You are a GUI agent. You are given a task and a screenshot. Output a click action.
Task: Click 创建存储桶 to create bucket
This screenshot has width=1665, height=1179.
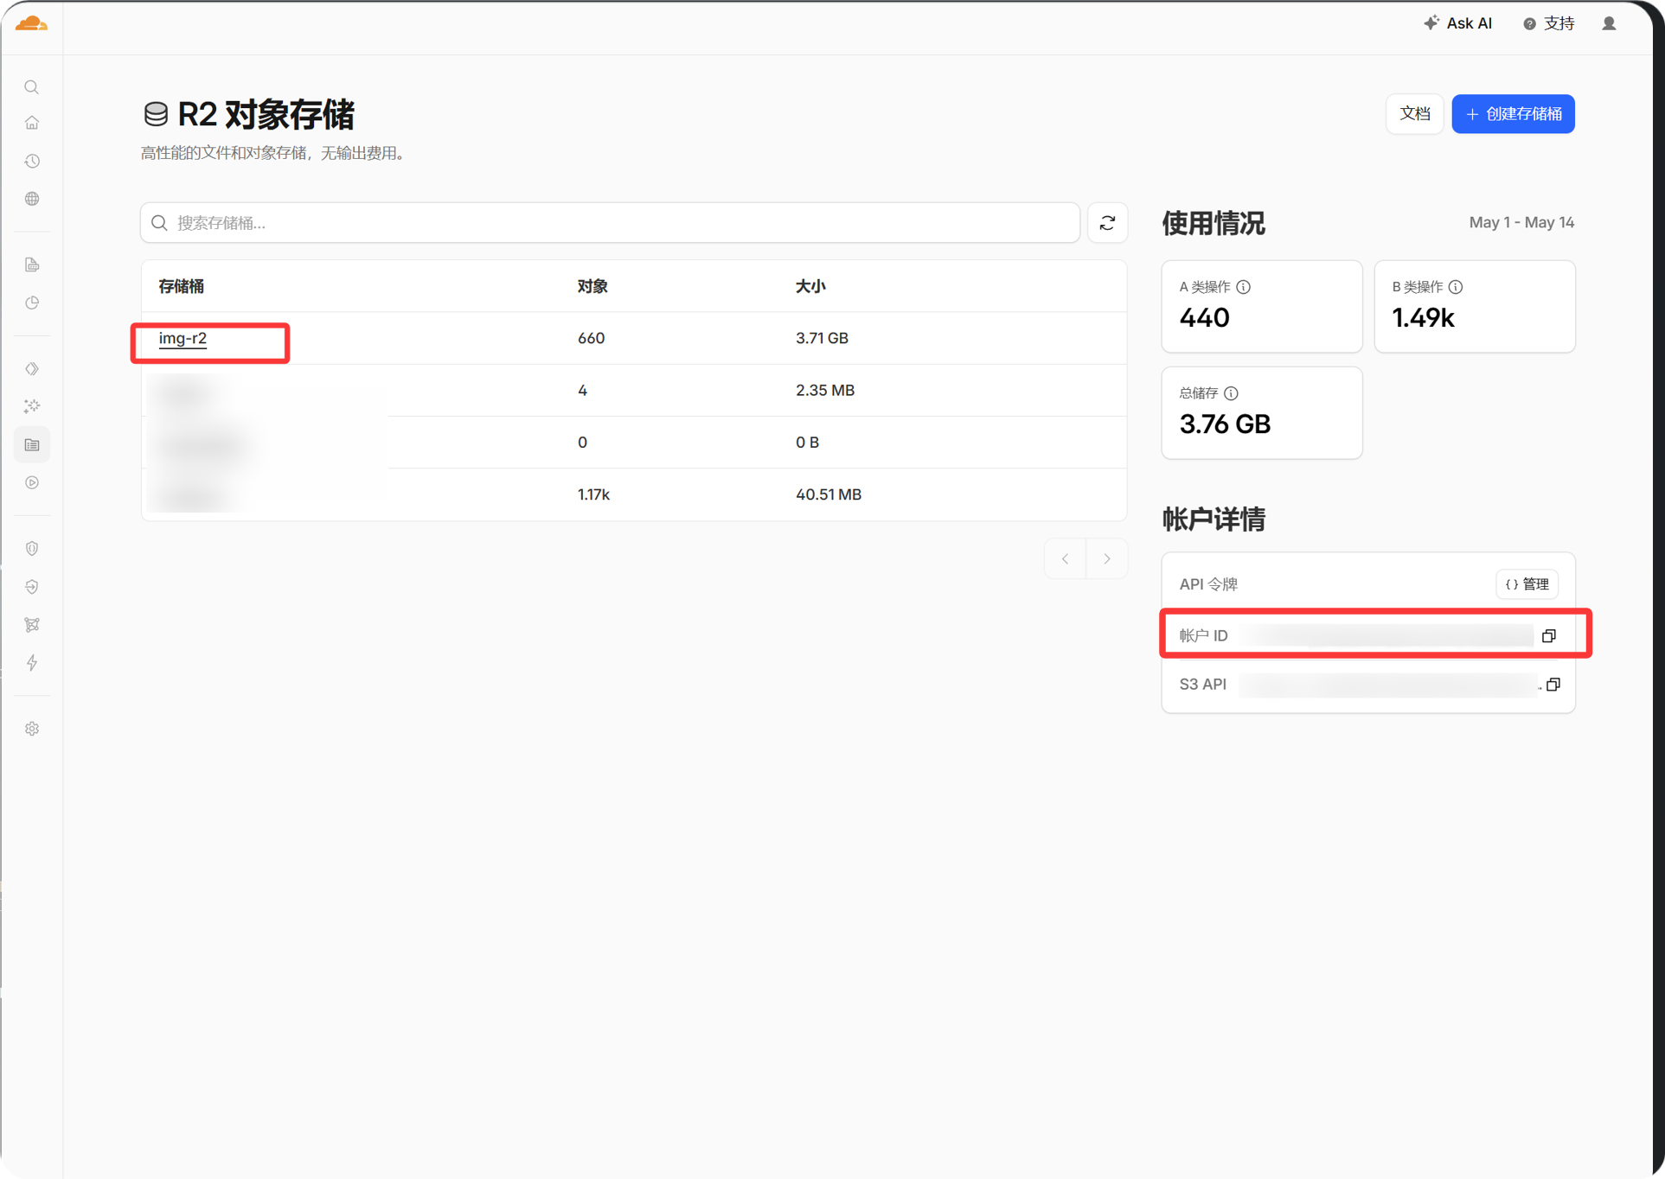point(1513,114)
